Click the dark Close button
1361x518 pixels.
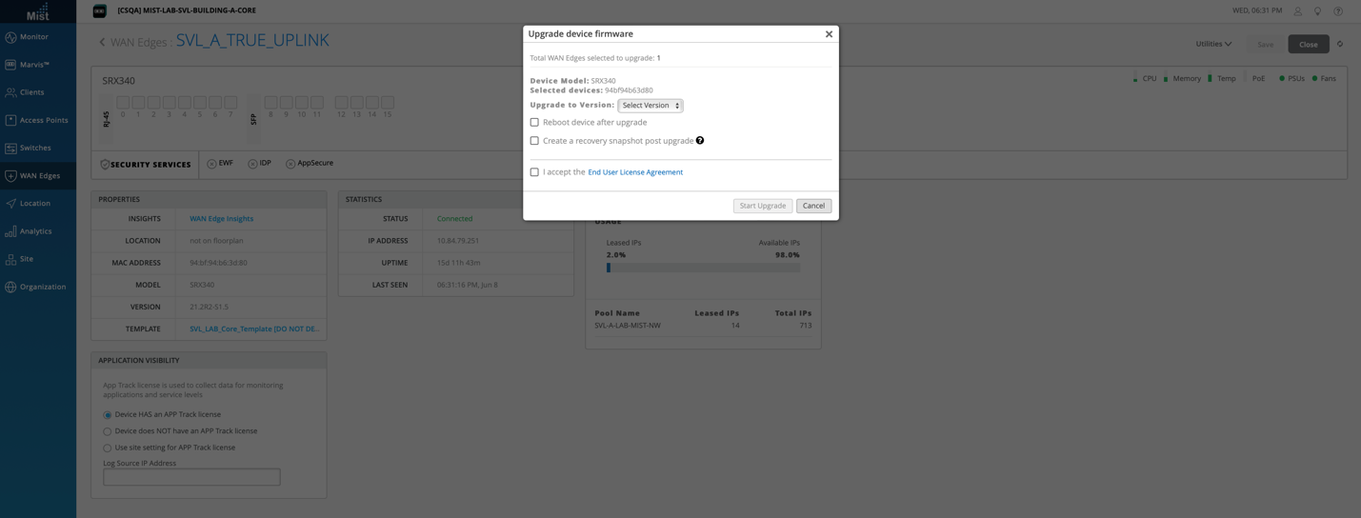1309,45
